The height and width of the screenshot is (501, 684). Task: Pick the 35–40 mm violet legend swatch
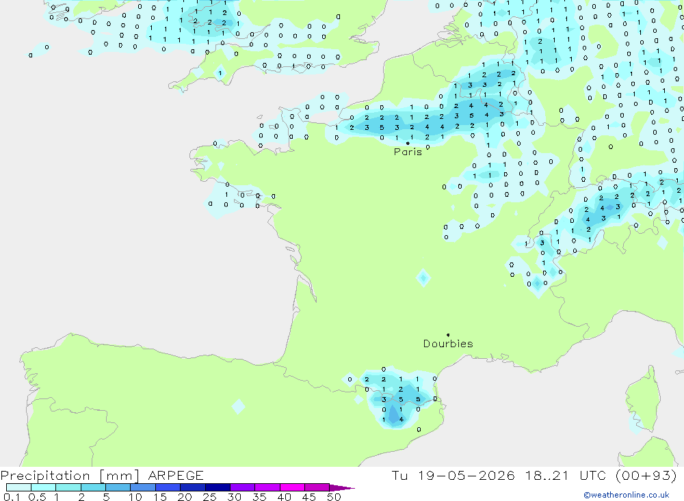point(267,487)
